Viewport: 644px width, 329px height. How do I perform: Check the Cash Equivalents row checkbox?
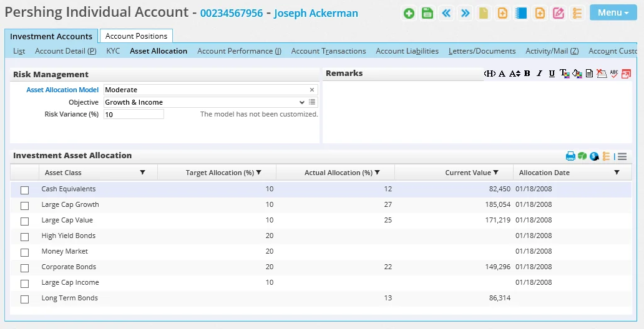(x=25, y=190)
